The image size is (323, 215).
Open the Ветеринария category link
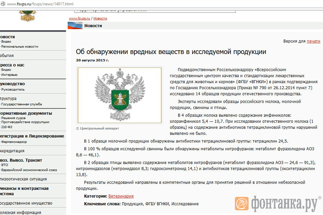pos(121,196)
